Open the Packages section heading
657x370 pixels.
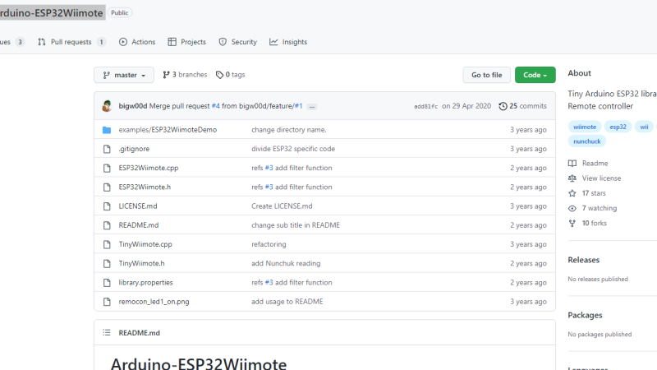click(585, 316)
